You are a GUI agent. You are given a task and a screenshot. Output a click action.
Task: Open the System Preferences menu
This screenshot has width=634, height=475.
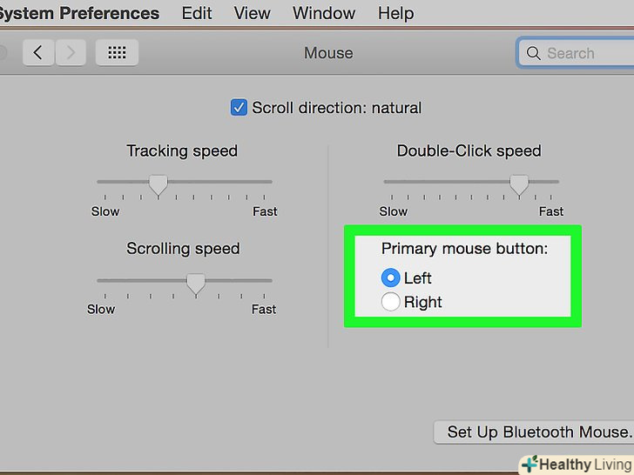[79, 13]
